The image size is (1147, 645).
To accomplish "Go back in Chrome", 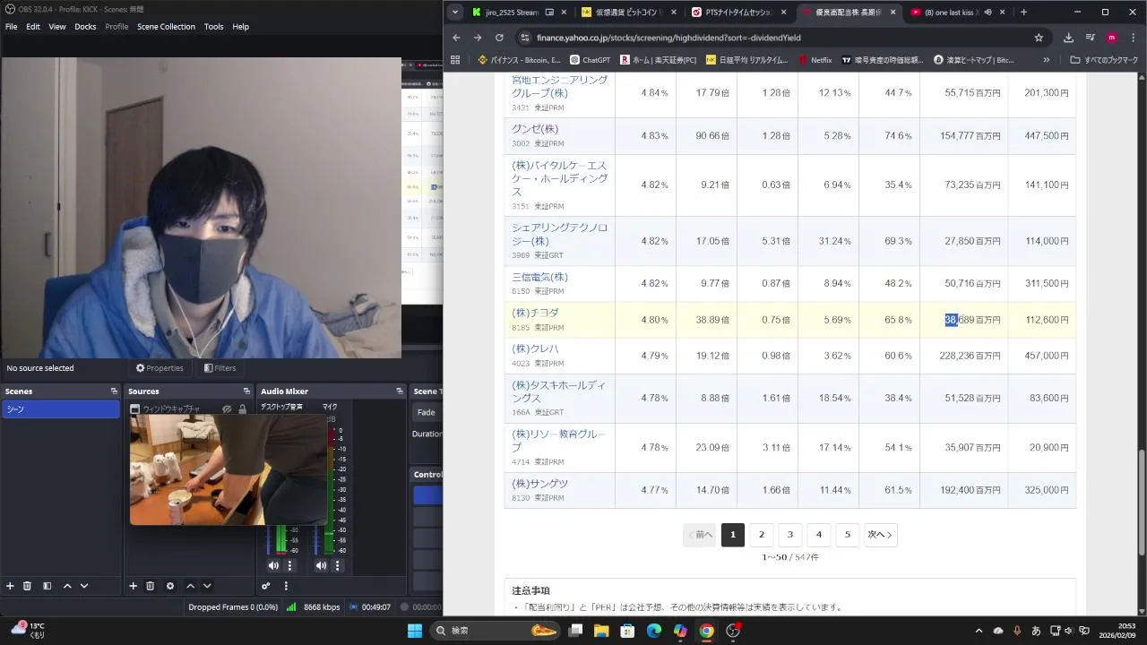I will click(x=456, y=38).
